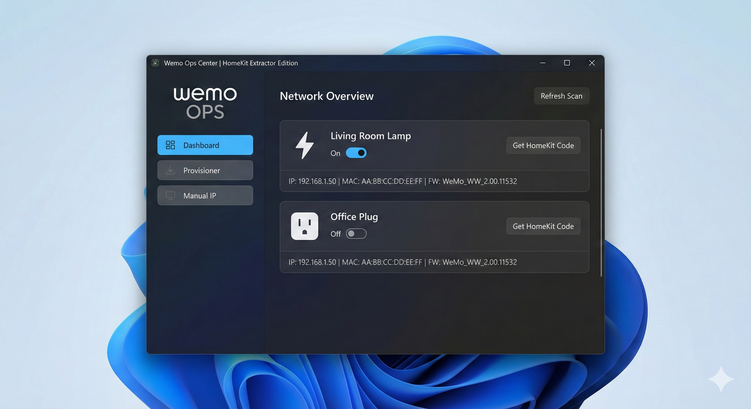Maximize the Wemo Ops Center window

tap(567, 63)
